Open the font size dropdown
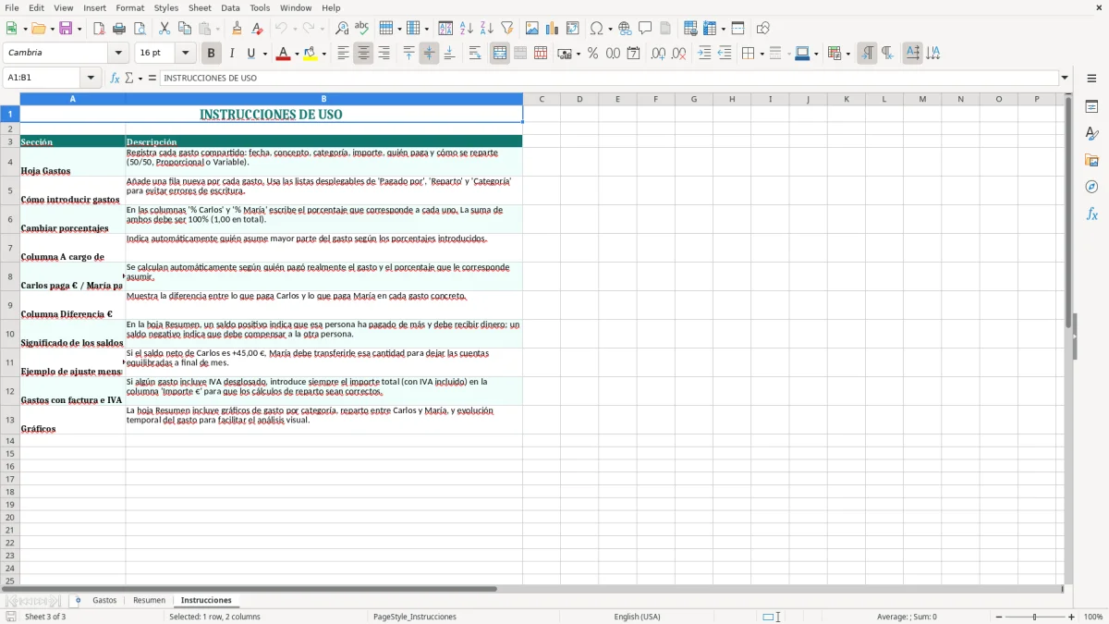The height and width of the screenshot is (624, 1109). click(x=186, y=54)
